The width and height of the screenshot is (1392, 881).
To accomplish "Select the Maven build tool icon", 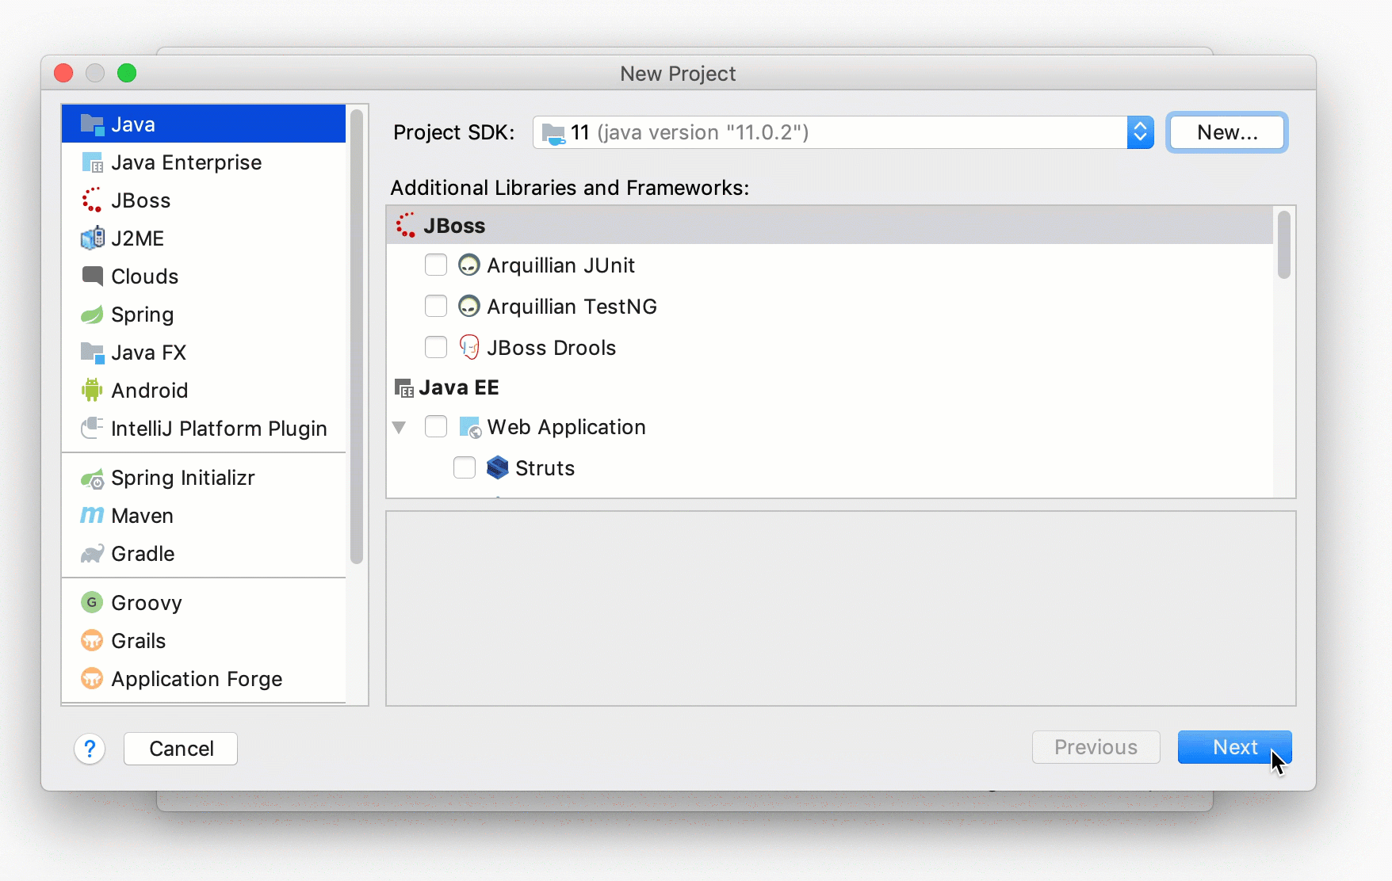I will [x=92, y=515].
